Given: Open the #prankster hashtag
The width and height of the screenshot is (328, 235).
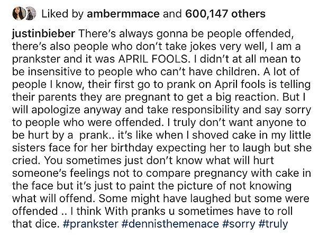Looking at the screenshot, I should (x=90, y=224).
